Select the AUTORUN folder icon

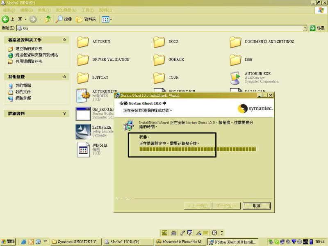[x=83, y=42]
